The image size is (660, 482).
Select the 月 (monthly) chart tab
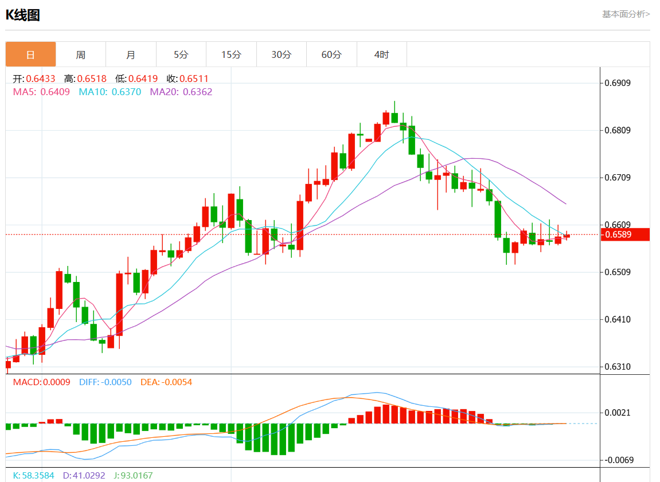pyautogui.click(x=131, y=55)
